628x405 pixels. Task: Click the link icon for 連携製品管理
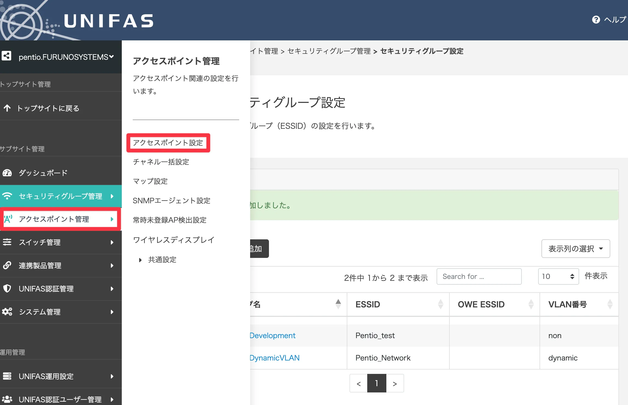coord(7,266)
